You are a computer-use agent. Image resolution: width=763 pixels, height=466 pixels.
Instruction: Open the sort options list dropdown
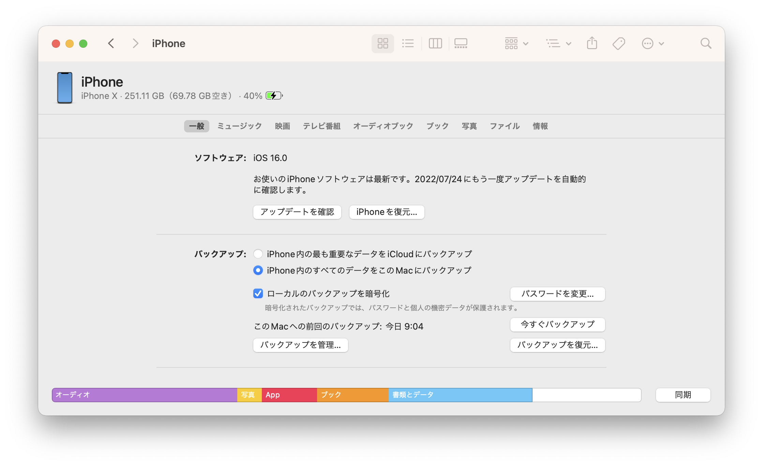pyautogui.click(x=558, y=43)
